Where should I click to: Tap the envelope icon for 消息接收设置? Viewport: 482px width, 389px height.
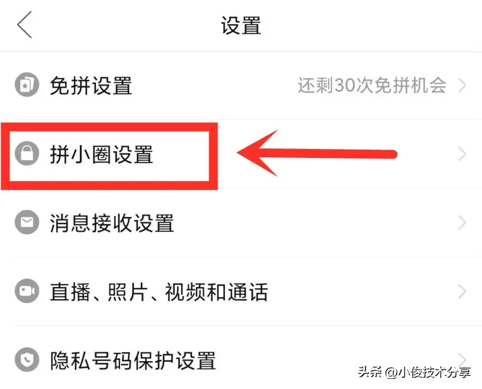(x=27, y=222)
